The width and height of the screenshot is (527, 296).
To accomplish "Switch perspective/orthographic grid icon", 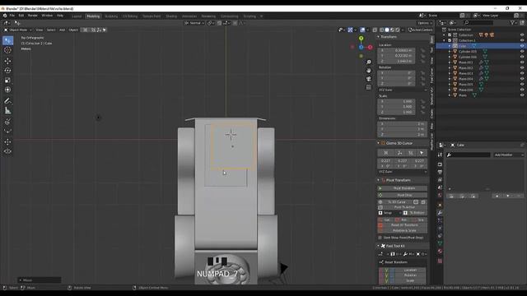I will 369,87.
